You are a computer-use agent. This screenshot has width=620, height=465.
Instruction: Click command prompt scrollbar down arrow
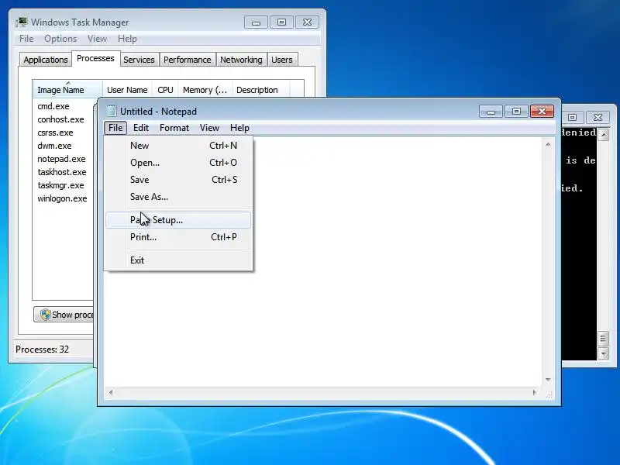pos(604,353)
